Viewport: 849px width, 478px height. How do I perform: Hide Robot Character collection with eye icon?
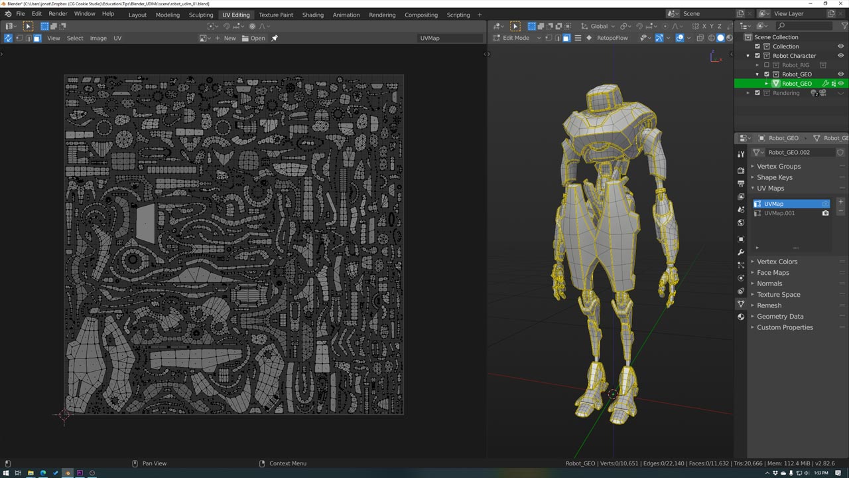click(840, 56)
